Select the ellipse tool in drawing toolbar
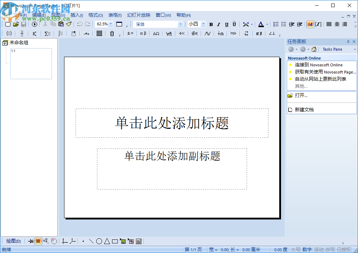This screenshot has width=358, height=253. [99, 241]
